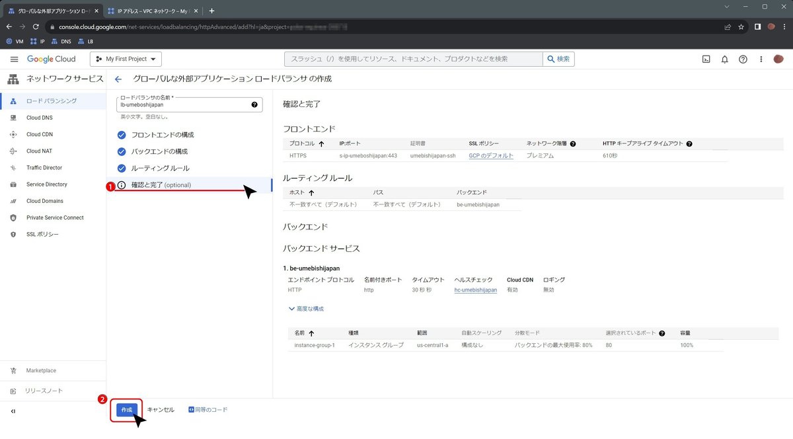The height and width of the screenshot is (439, 793).
Task: Sort routing rules by ホスト arrow
Action: (x=311, y=192)
